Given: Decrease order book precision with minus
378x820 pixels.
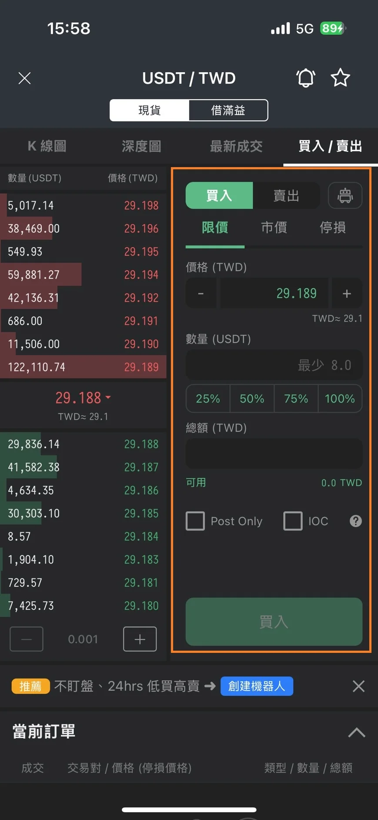Looking at the screenshot, I should [27, 639].
